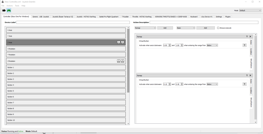This screenshot has height=134, width=263.
Task: Open the Settings tab
Action: [x=219, y=17]
